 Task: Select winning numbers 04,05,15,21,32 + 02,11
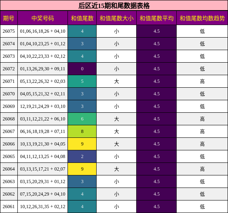coord(42,94)
